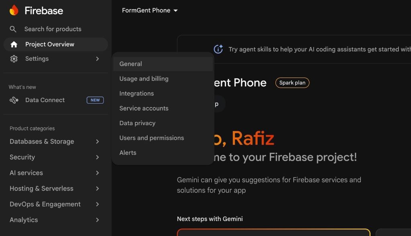
Task: Open the FormGent Phone project dropdown
Action: (x=150, y=10)
